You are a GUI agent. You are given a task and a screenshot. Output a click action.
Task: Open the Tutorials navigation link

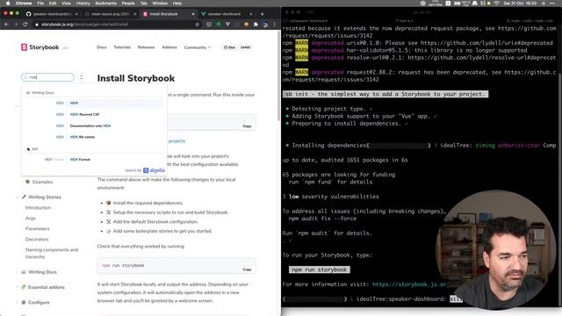(122, 47)
